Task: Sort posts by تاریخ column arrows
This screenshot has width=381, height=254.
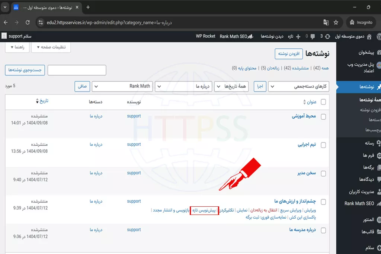Action: [37, 101]
